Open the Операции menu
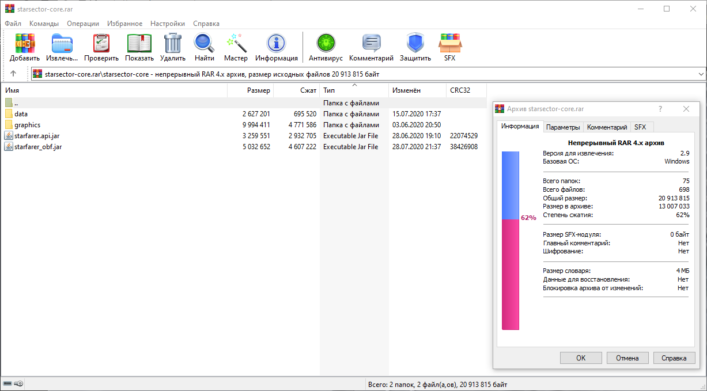Screen dimensions: 707x391 click(83, 24)
